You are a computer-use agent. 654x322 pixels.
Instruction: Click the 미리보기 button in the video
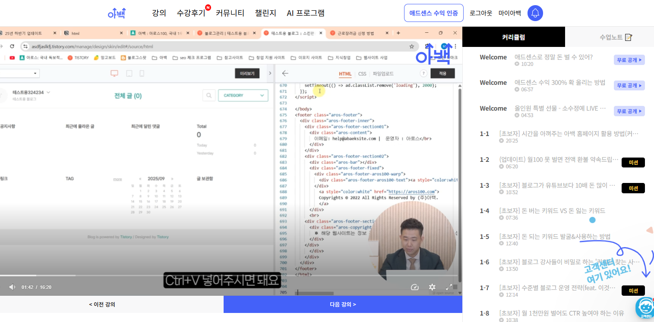point(247,74)
